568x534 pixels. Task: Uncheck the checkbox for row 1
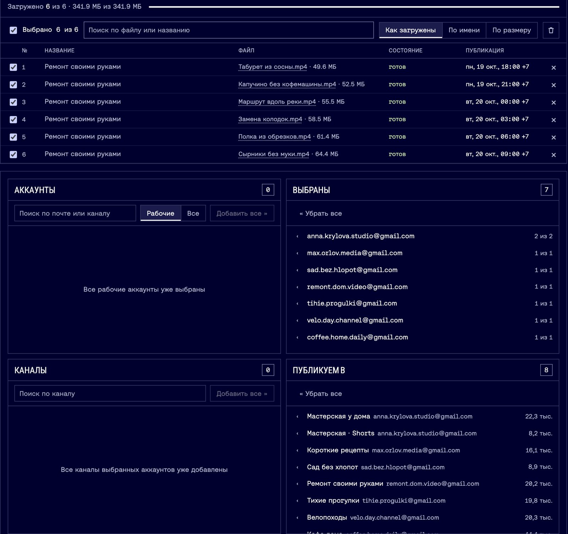(13, 67)
